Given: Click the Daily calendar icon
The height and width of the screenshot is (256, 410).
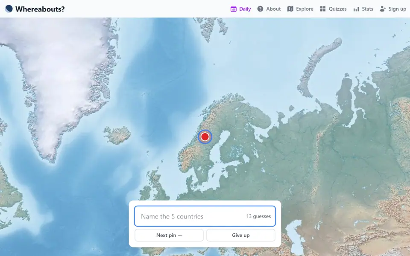Looking at the screenshot, I should tap(233, 9).
